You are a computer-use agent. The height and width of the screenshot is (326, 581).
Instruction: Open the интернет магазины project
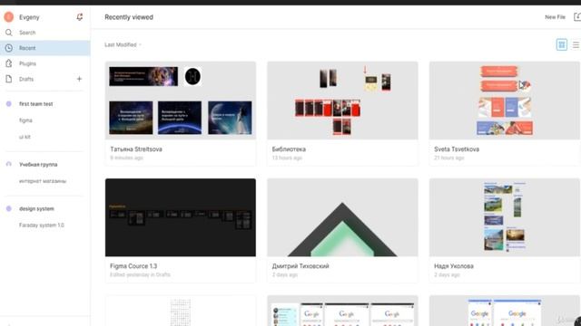click(43, 181)
